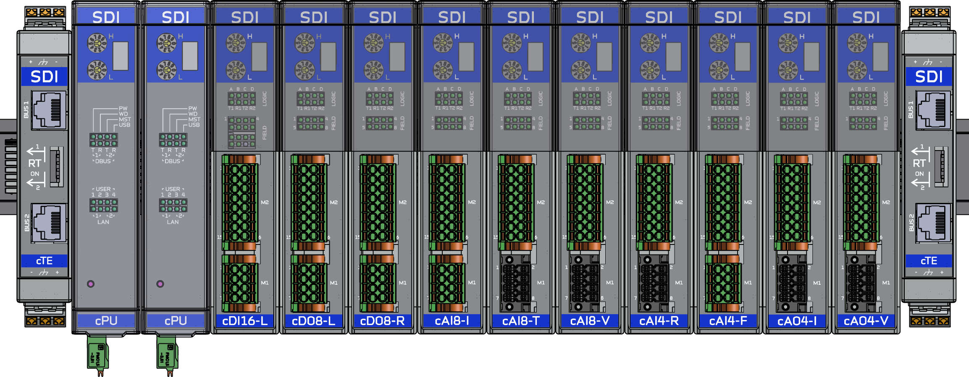Click DBUS LED block on first cPU
969x377 pixels.
[103, 140]
